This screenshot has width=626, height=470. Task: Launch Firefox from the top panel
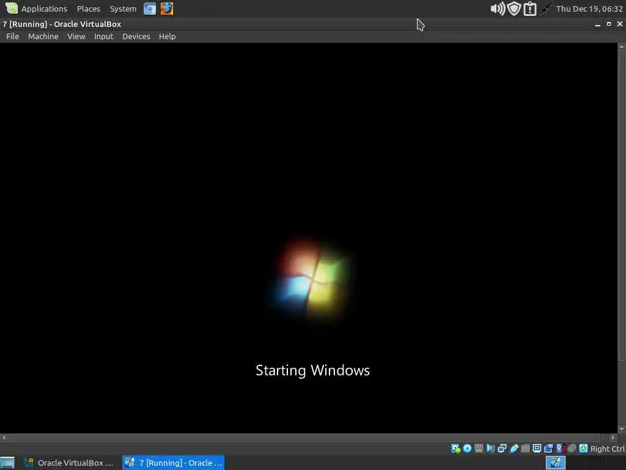point(167,9)
